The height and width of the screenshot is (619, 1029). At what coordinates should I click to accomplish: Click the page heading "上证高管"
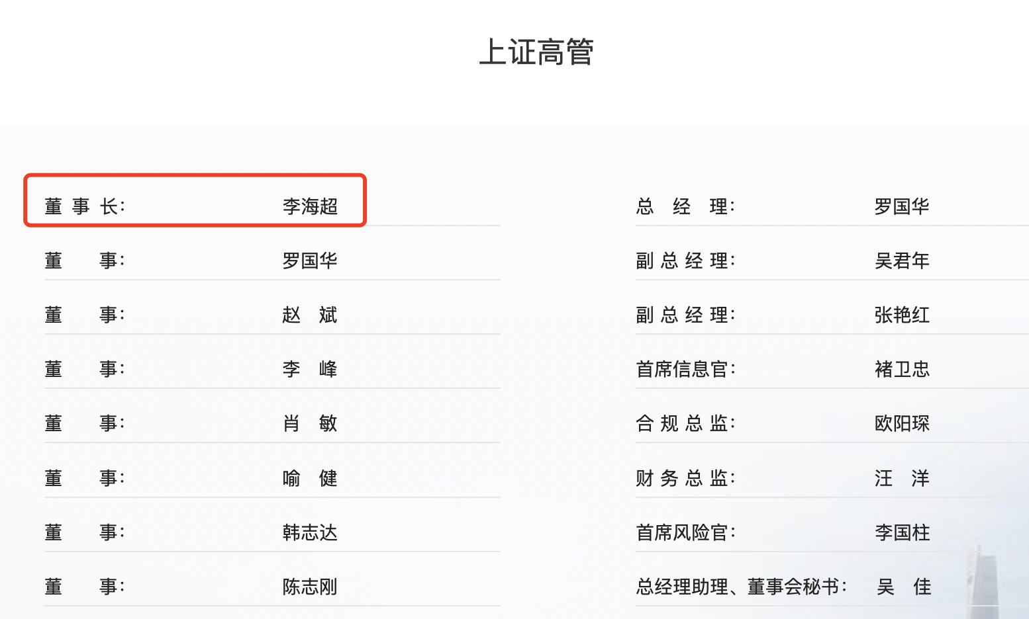(536, 52)
